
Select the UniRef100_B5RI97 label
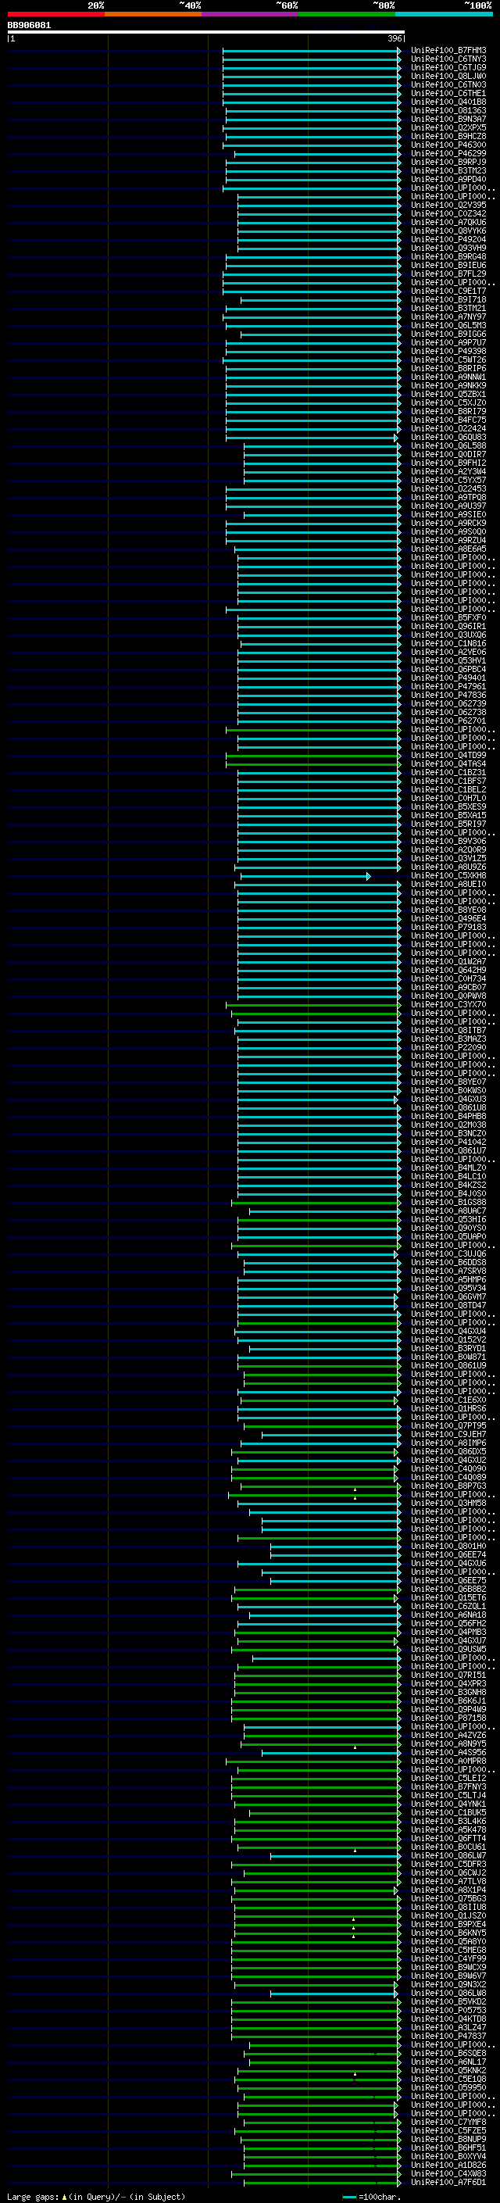point(448,824)
